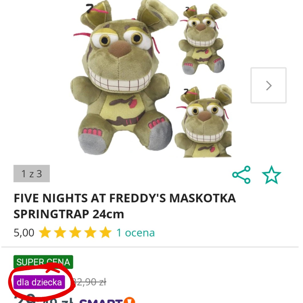The height and width of the screenshot is (303, 303).
Task: Tap the green "SUPER CENA" badge
Action: (43, 262)
